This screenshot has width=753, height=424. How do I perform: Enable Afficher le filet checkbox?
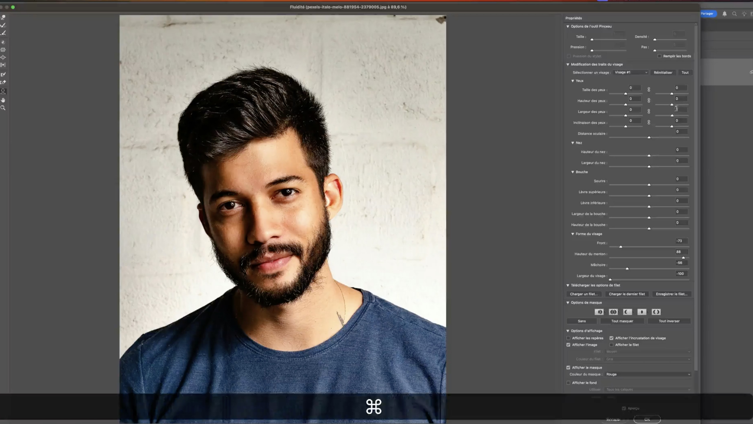[611, 345]
